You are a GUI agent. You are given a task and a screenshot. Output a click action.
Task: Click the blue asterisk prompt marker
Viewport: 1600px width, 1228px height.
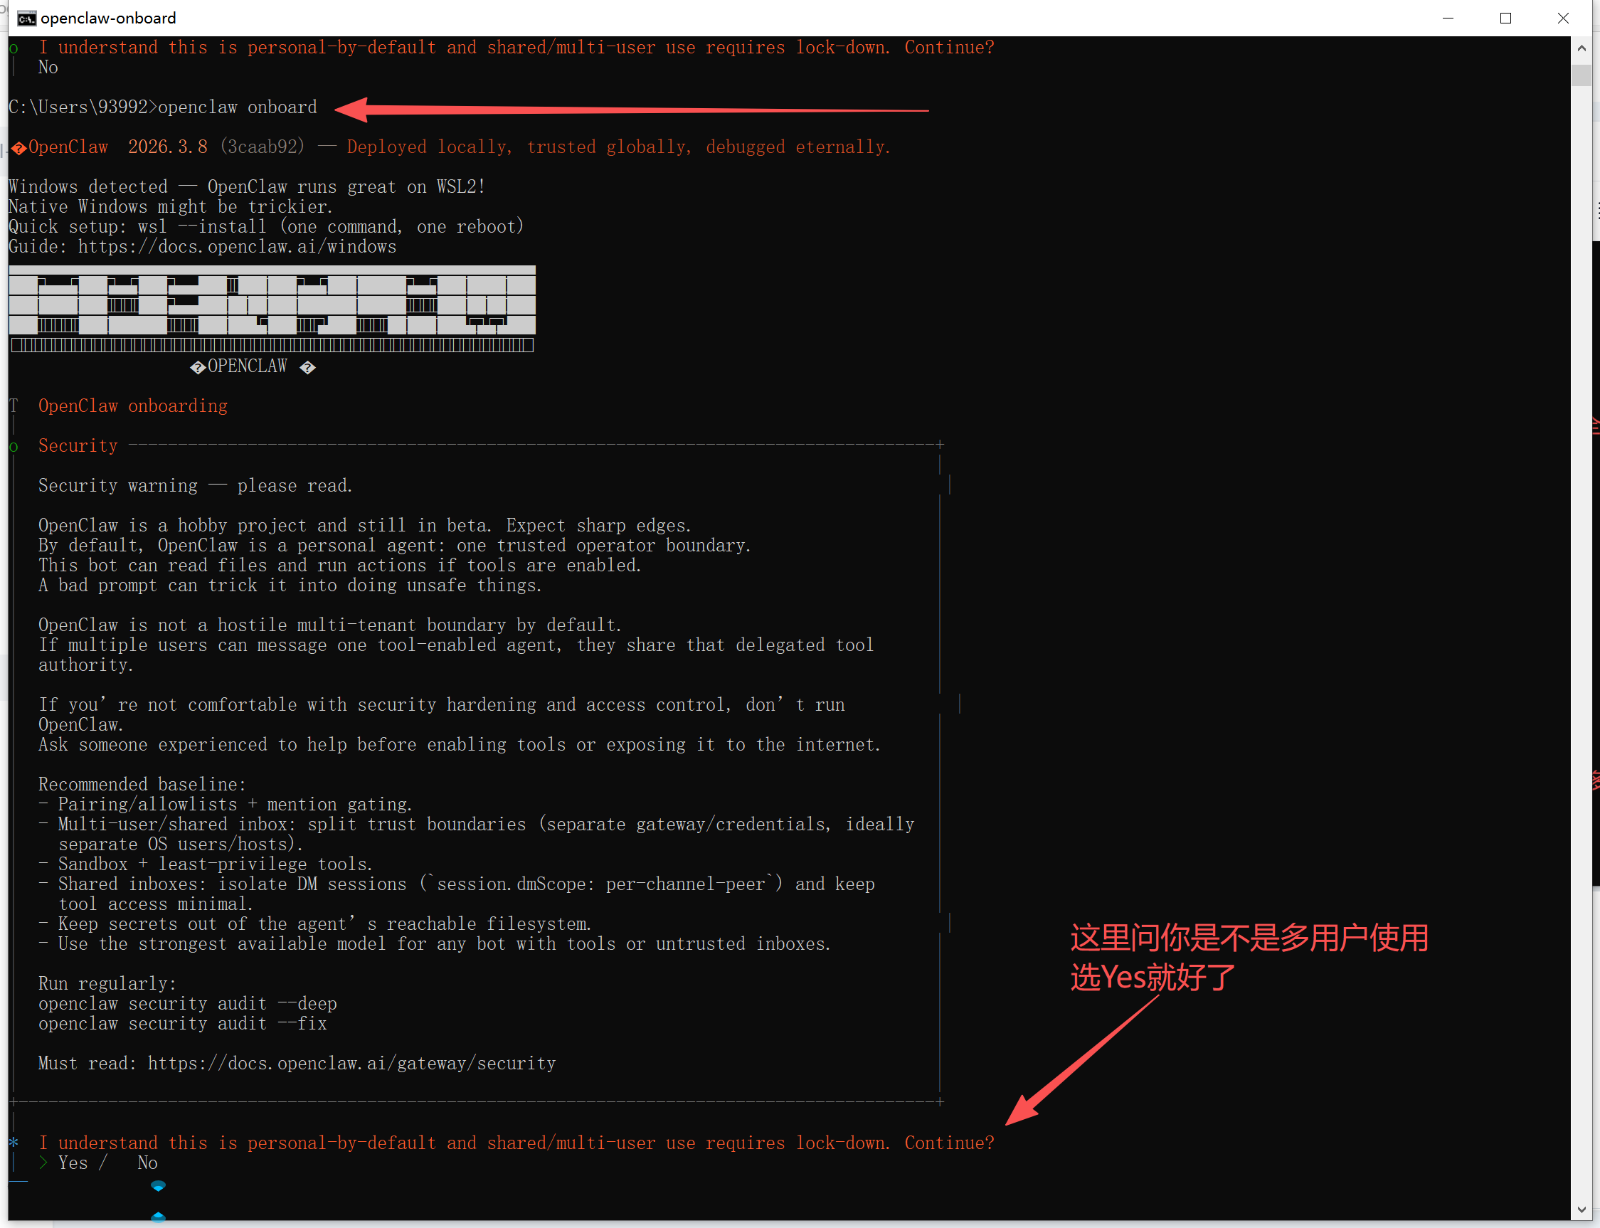click(x=14, y=1143)
